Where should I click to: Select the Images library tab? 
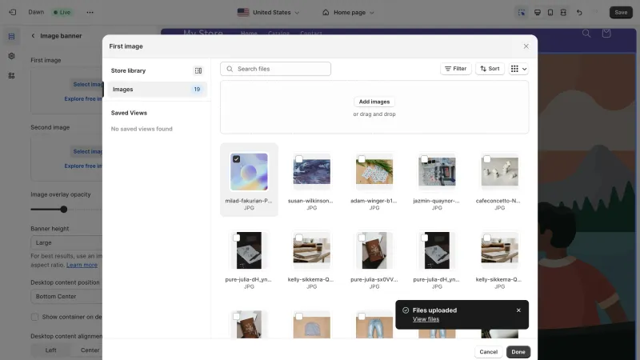click(157, 90)
